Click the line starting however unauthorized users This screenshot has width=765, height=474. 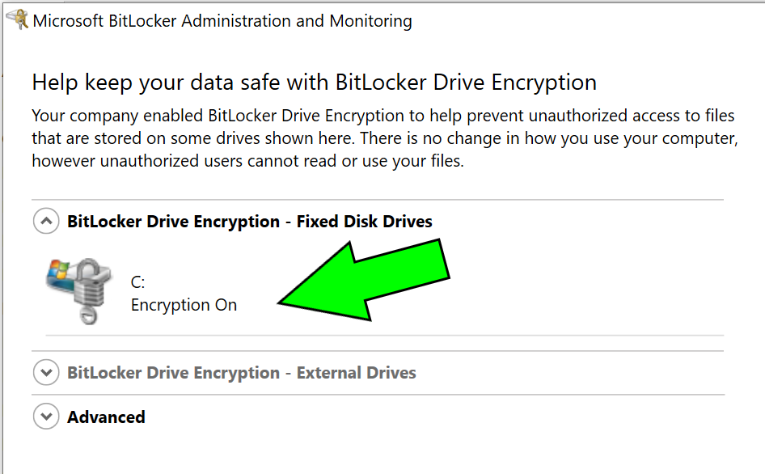coord(247,161)
